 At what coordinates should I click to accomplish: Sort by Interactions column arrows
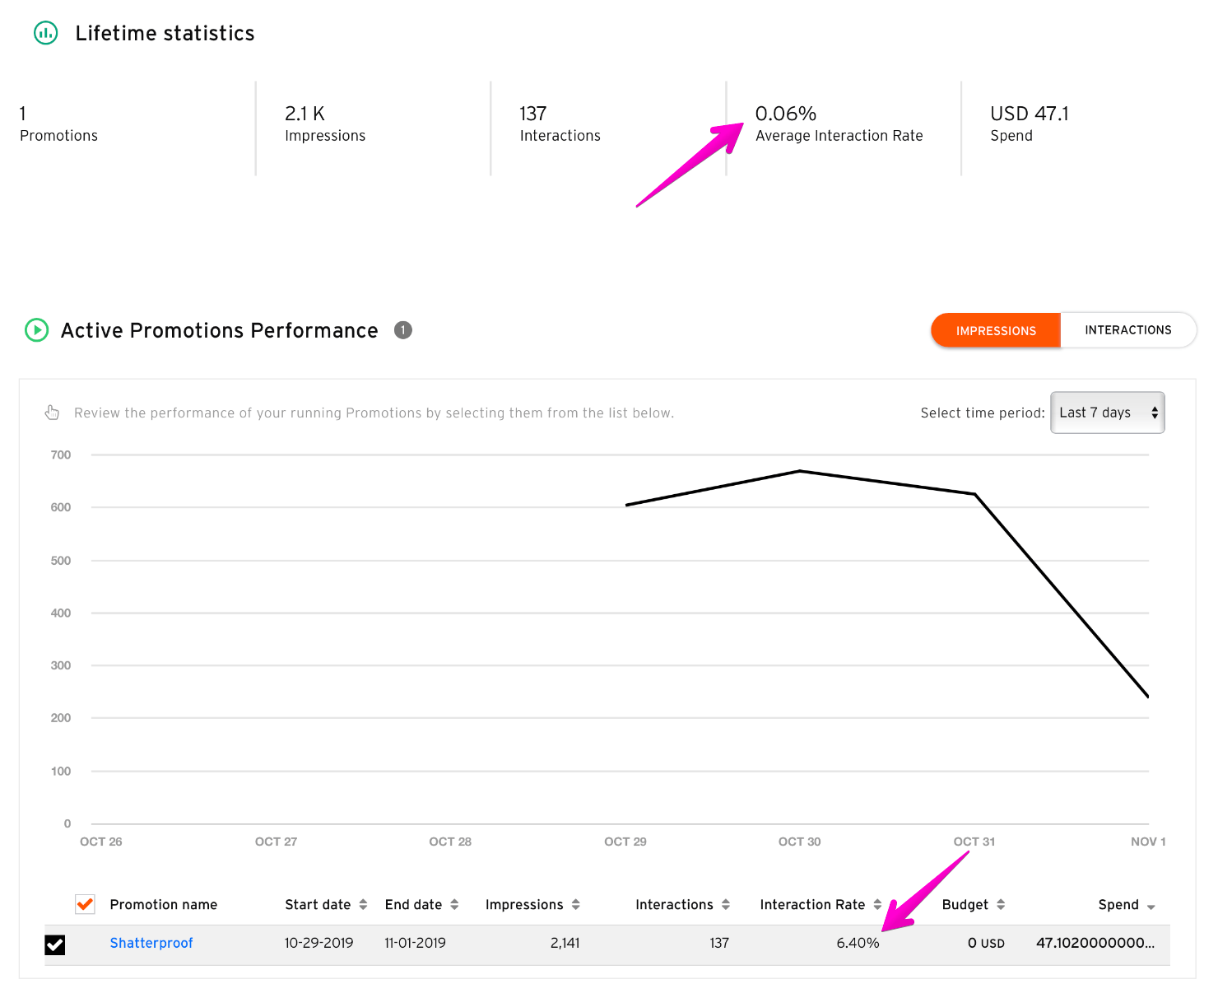pyautogui.click(x=726, y=905)
